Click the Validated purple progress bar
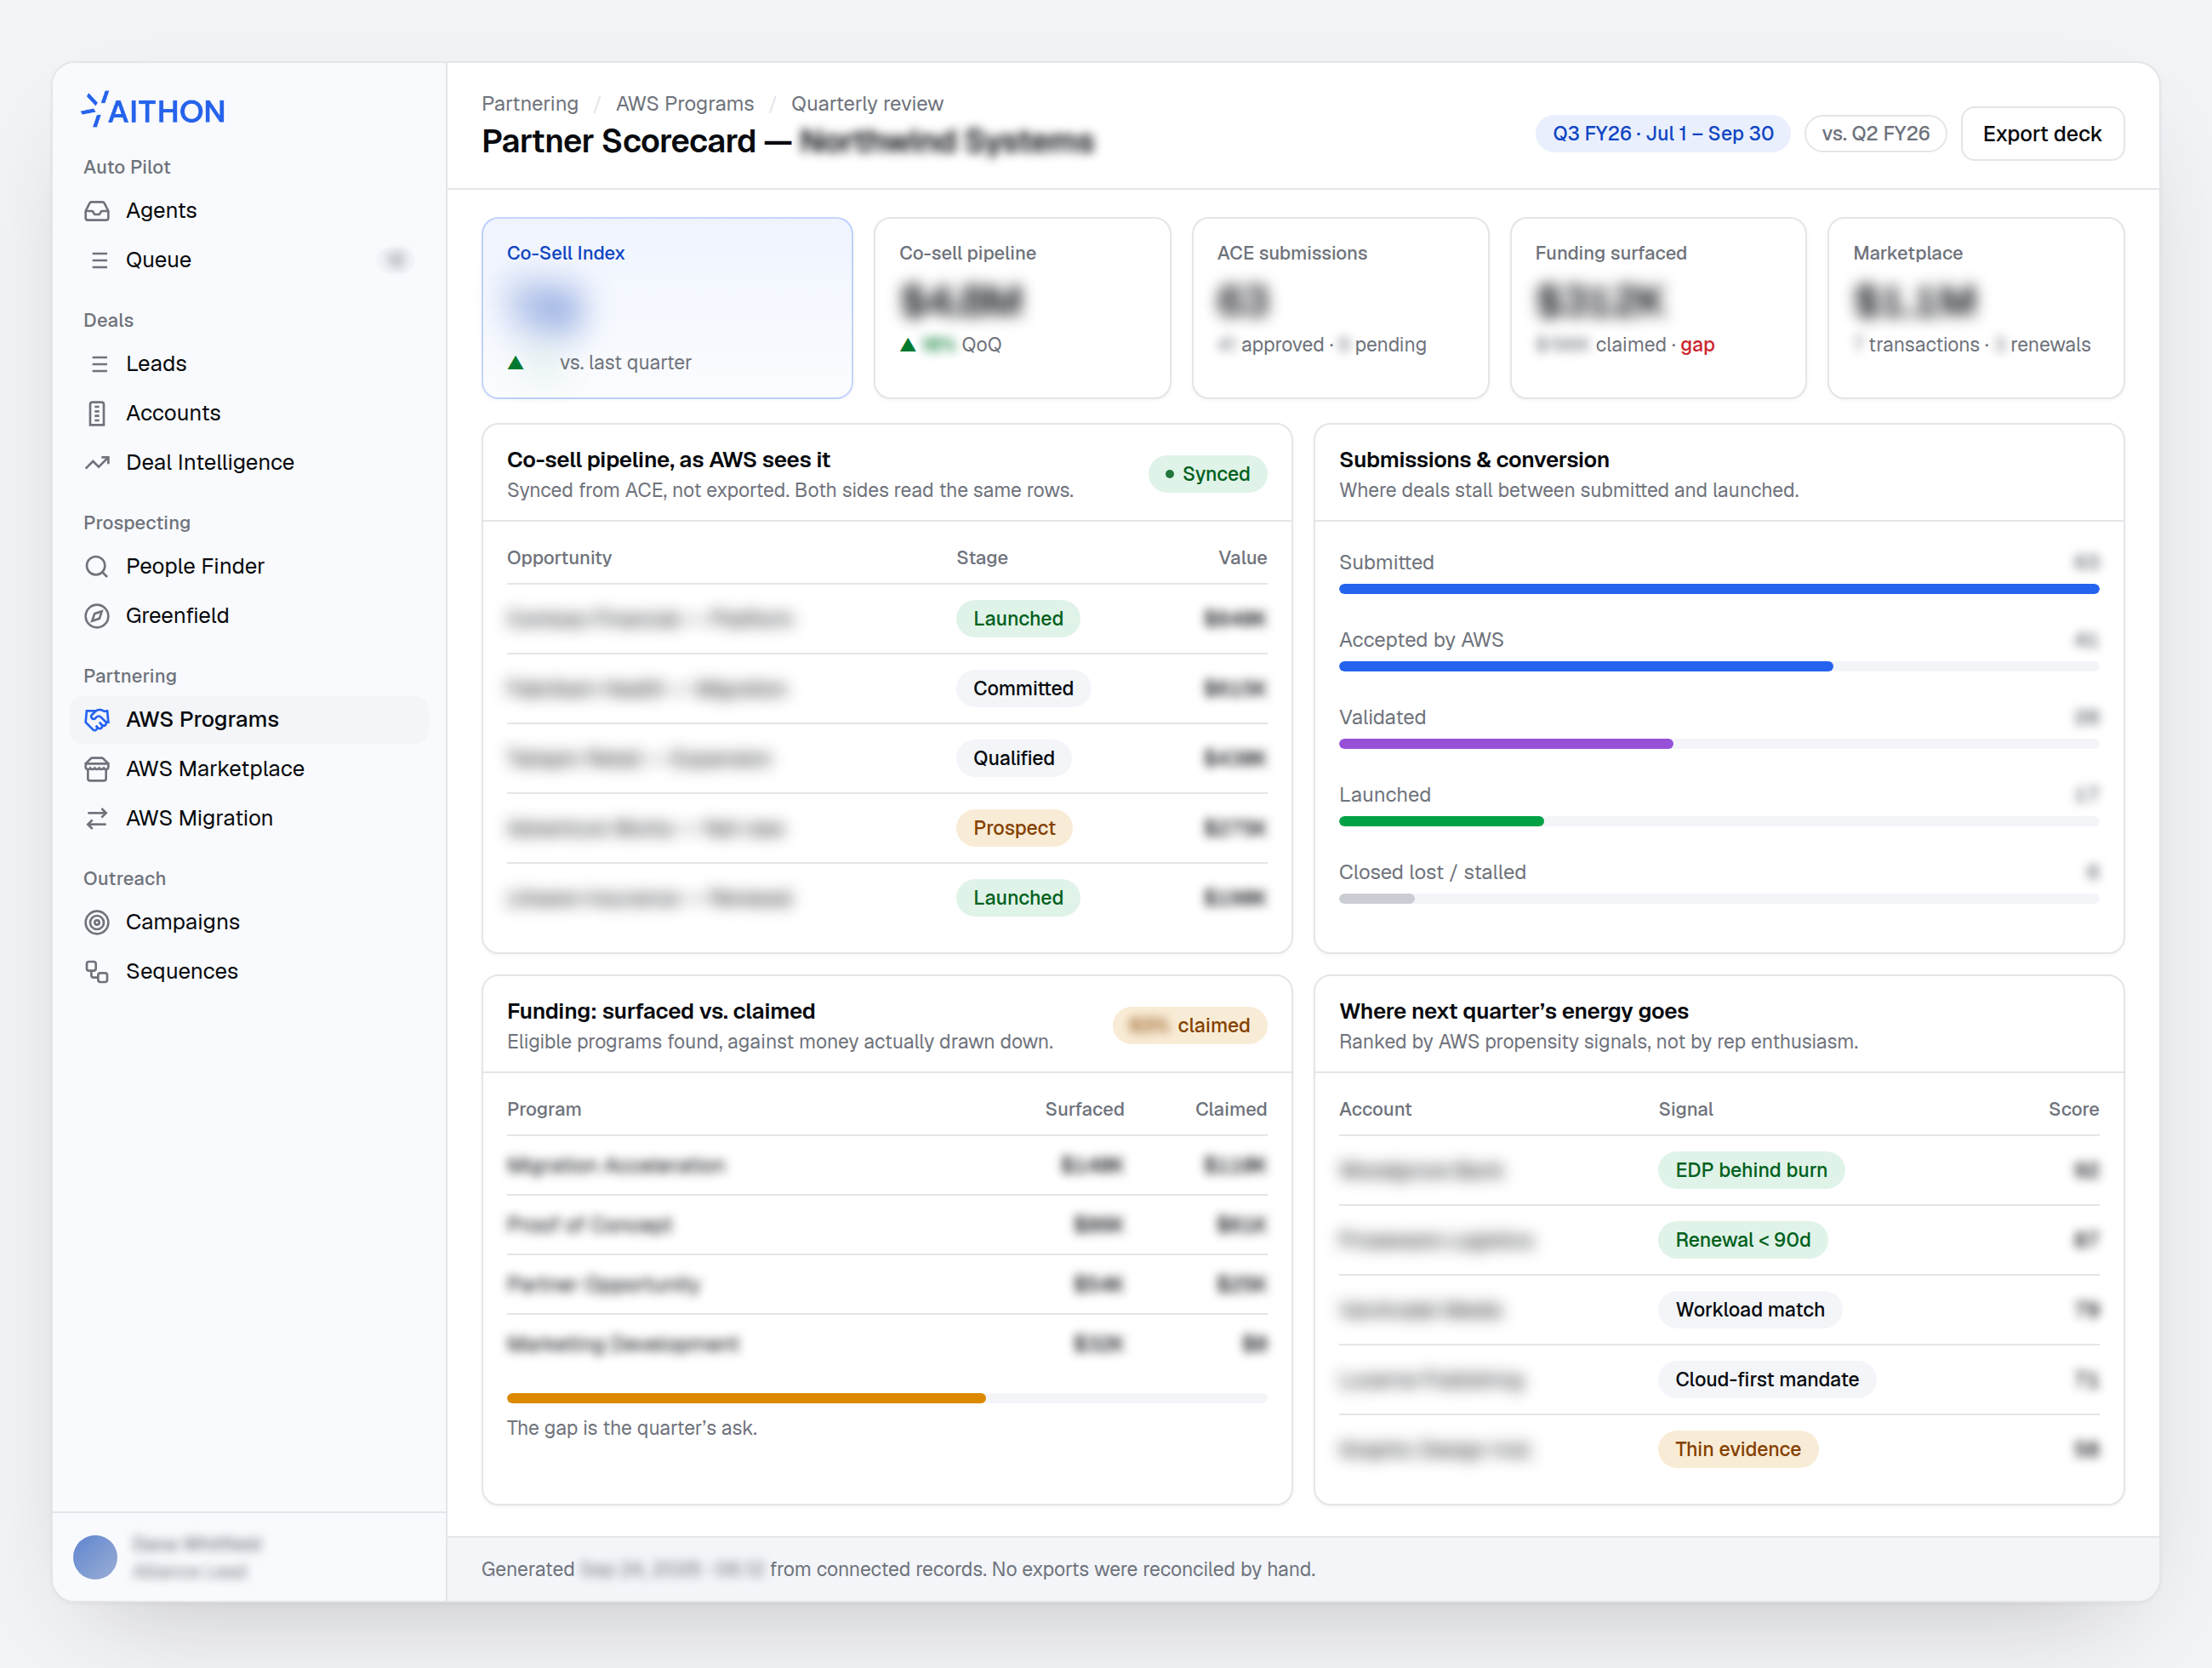The height and width of the screenshot is (1668, 2212). 1506,744
